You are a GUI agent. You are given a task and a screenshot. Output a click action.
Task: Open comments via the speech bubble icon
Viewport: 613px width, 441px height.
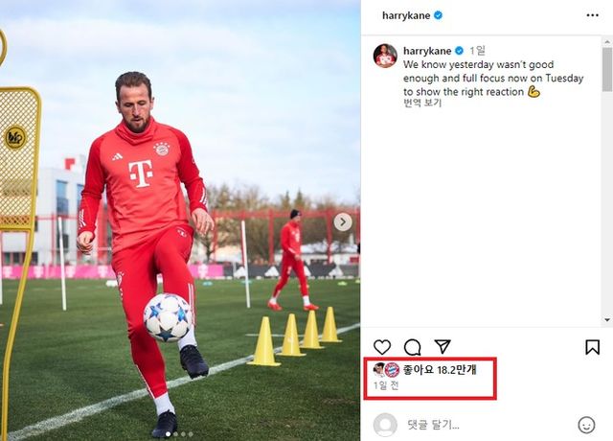[x=413, y=347]
